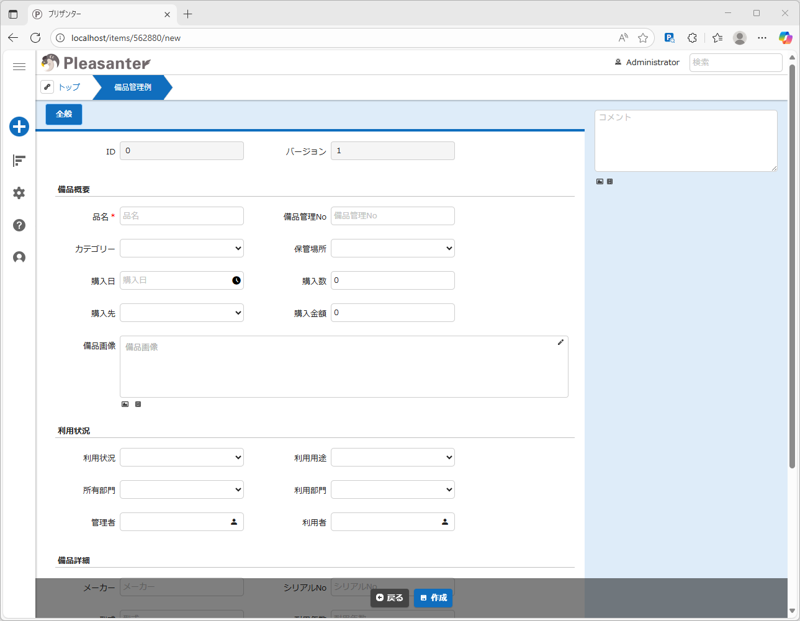800x621 pixels.
Task: Open the 保管場所 dropdown
Action: point(393,248)
